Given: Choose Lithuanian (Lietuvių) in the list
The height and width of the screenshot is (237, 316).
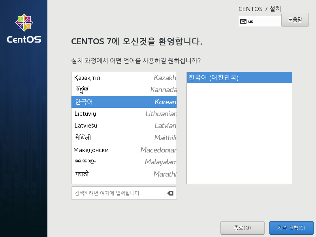Looking at the screenshot, I should click(x=124, y=114).
